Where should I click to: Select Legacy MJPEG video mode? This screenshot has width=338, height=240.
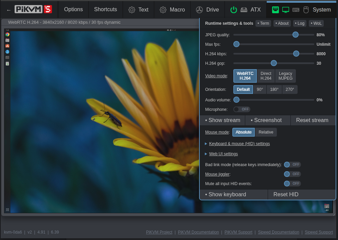click(x=285, y=76)
